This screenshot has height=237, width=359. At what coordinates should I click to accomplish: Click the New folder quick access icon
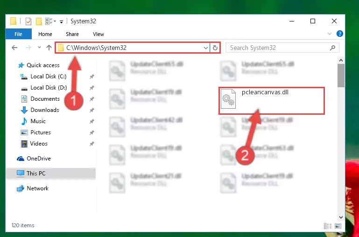[x=39, y=21]
